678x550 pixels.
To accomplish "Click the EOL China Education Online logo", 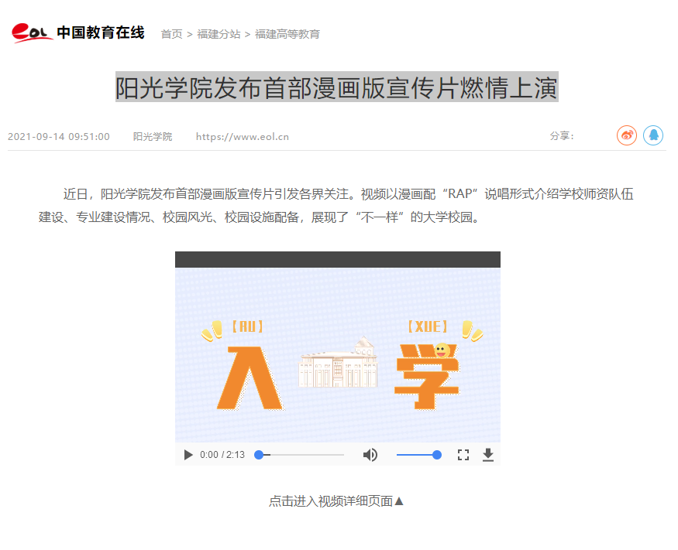I will 77,32.
